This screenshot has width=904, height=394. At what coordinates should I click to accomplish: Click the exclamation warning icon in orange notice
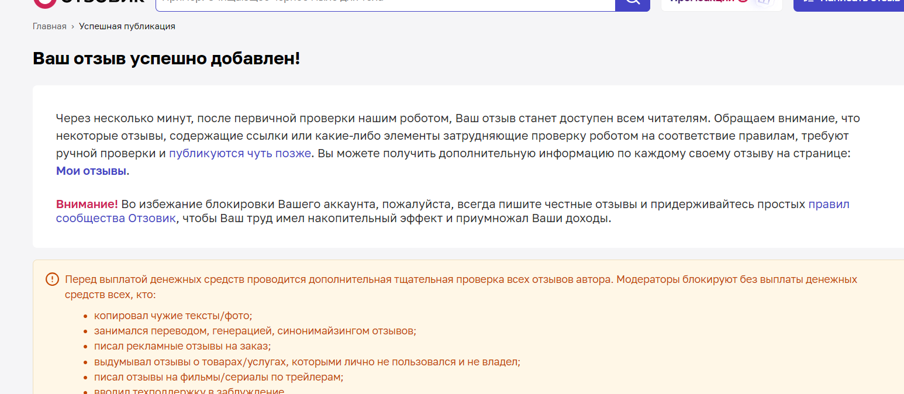(52, 279)
